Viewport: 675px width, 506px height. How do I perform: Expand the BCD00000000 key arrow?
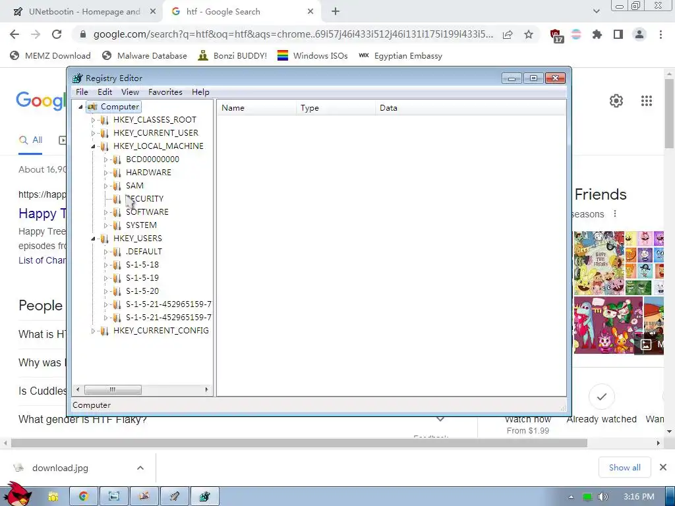pyautogui.click(x=105, y=159)
